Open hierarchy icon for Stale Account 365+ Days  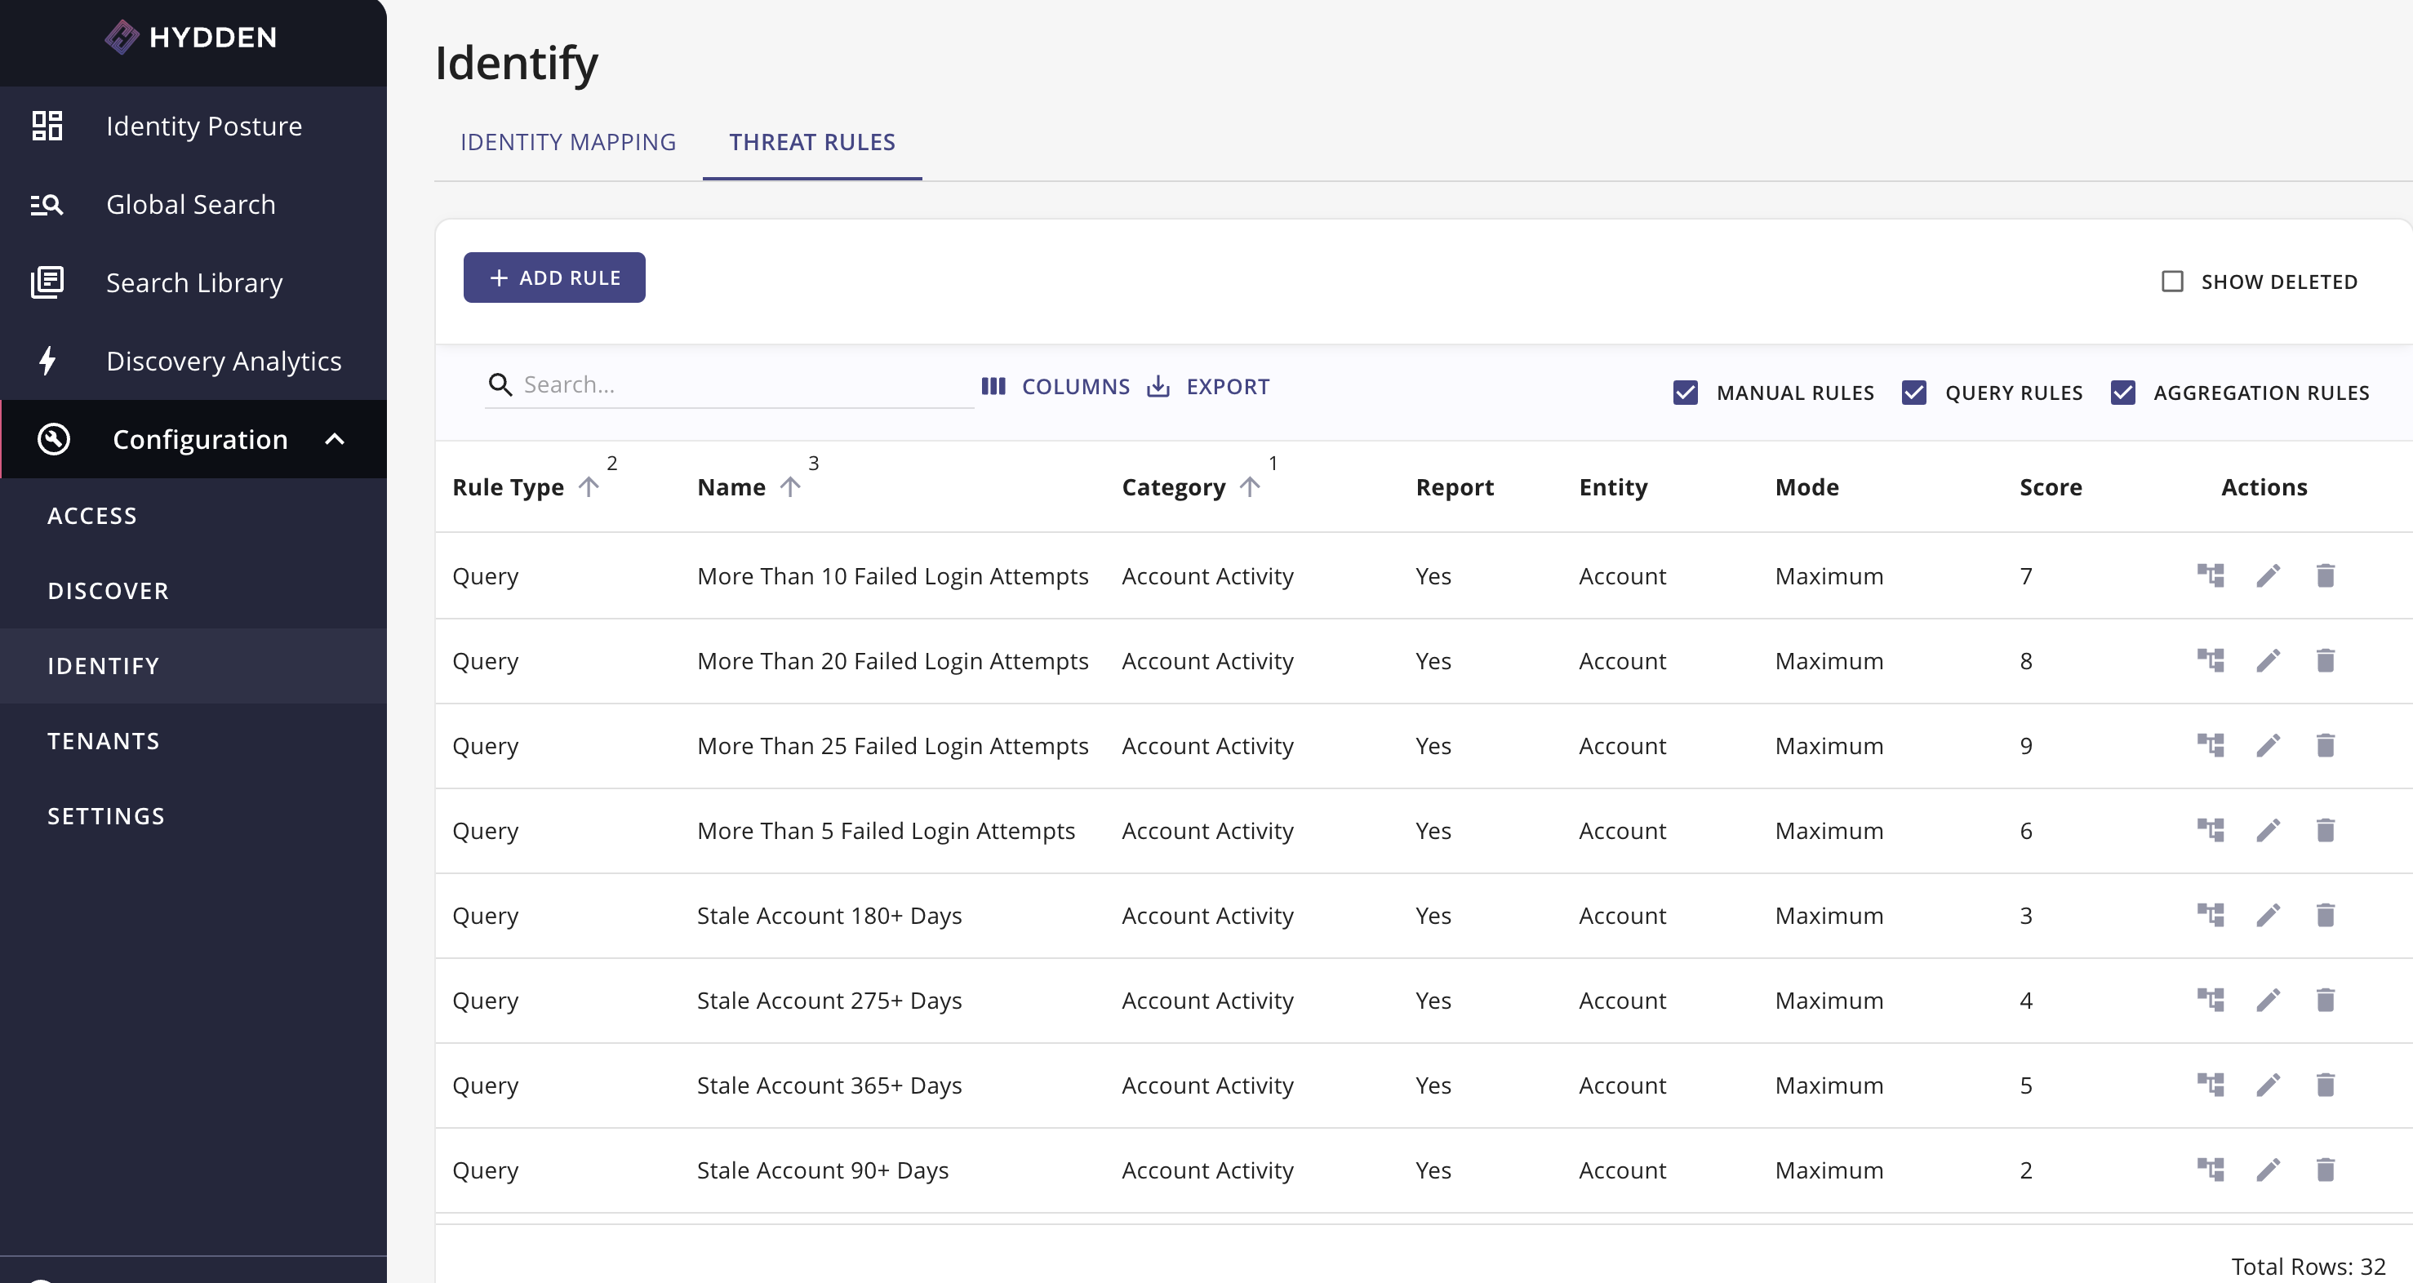coord(2211,1085)
